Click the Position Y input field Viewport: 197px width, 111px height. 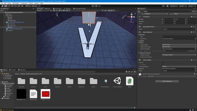[180, 19]
